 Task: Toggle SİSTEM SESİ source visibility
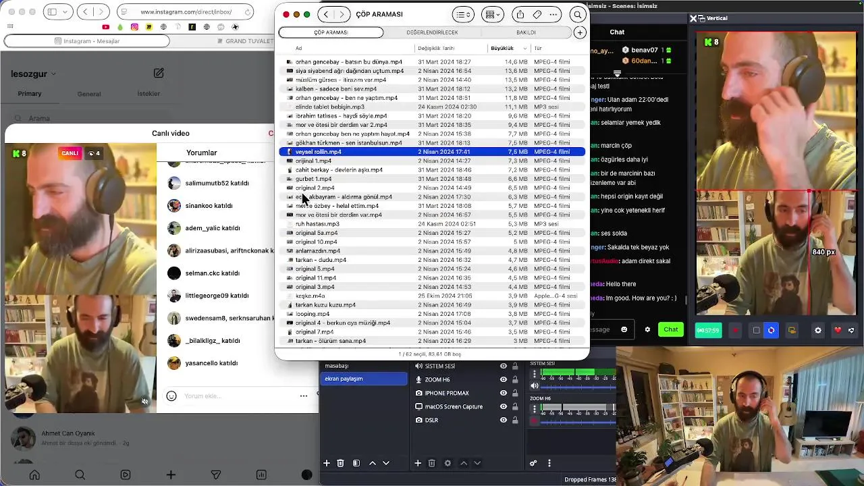[504, 366]
